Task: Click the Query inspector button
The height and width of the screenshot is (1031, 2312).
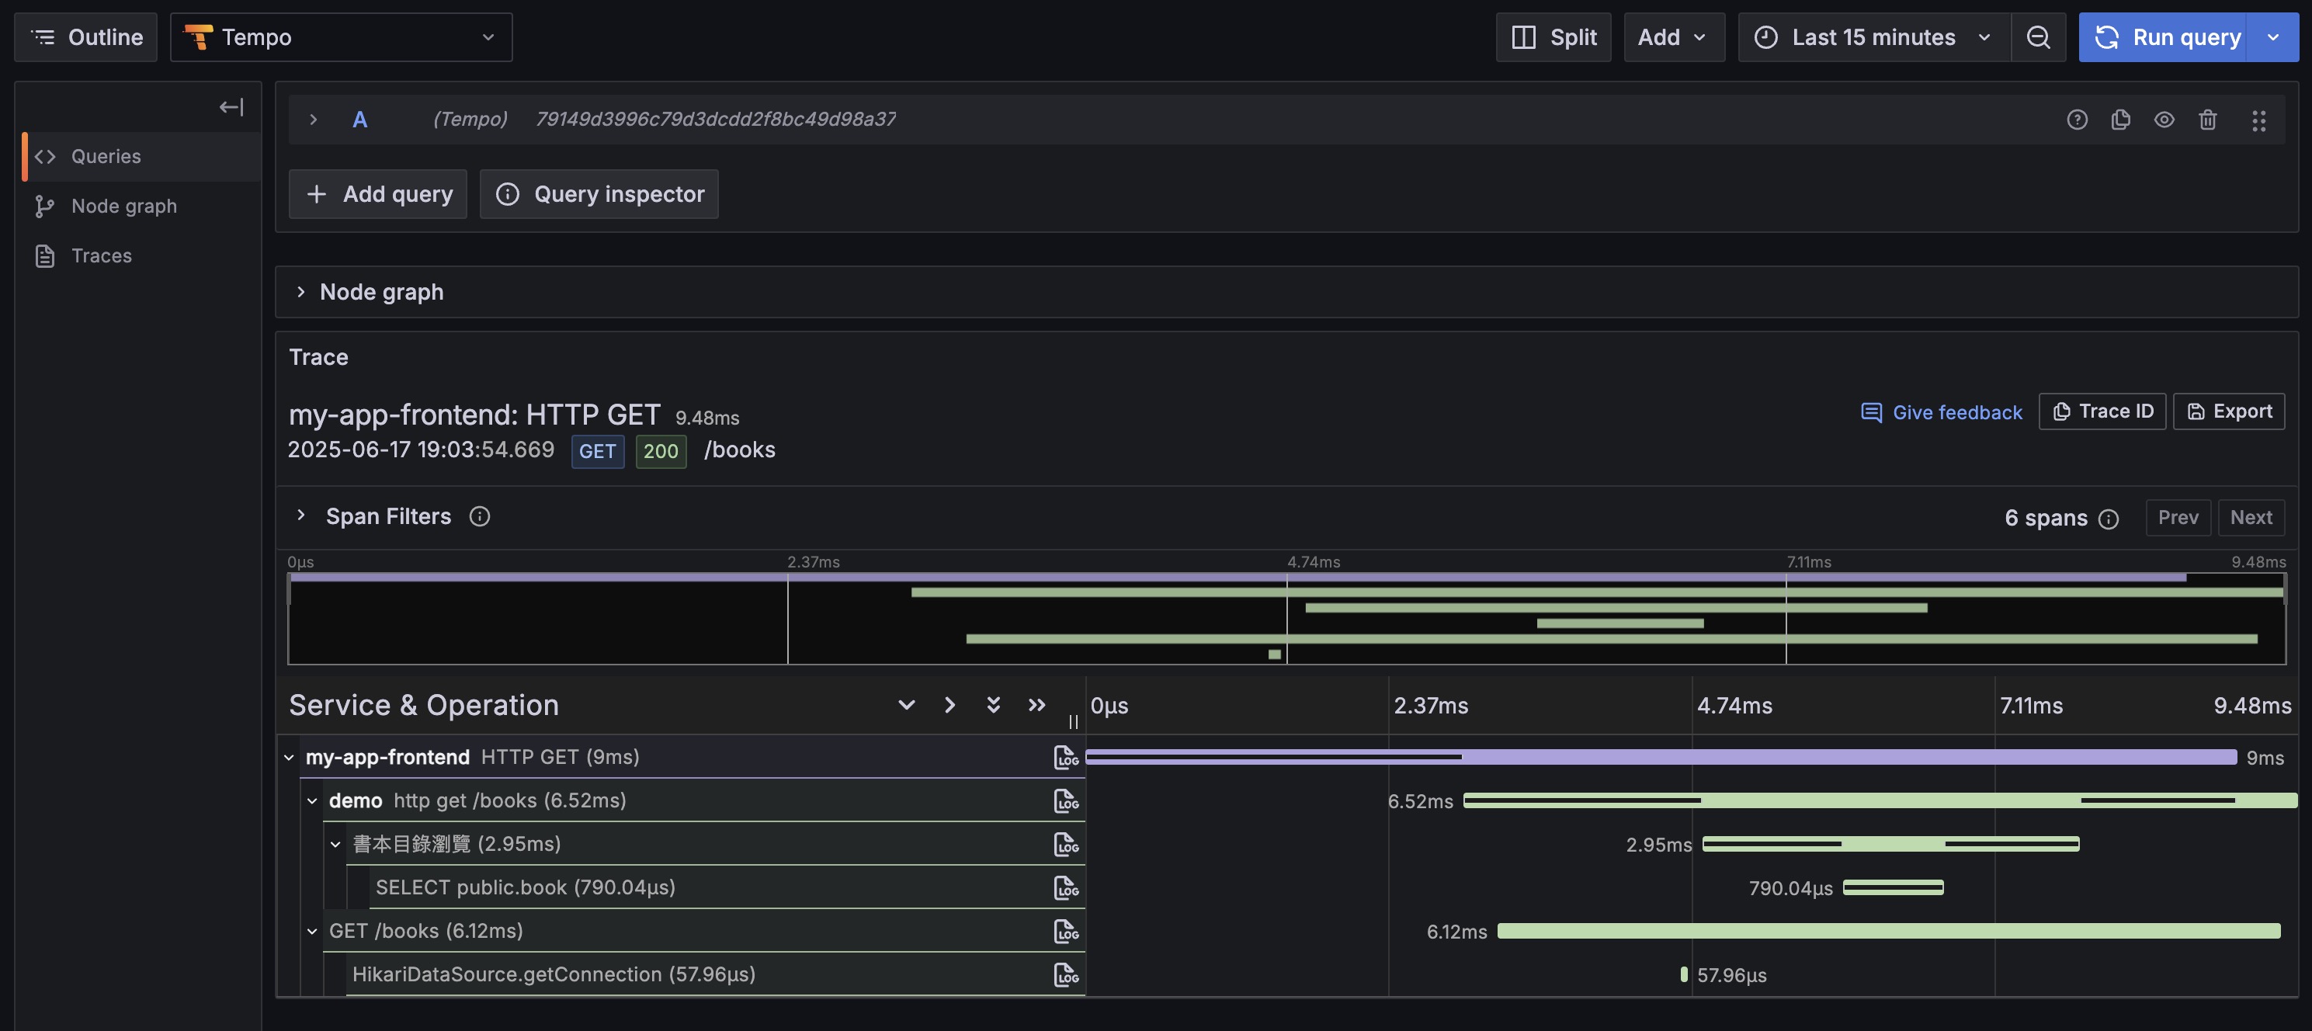Action: [599, 194]
